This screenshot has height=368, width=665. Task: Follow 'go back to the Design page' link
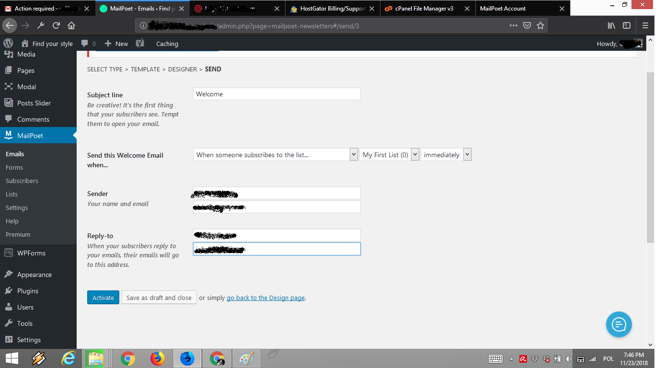(266, 298)
